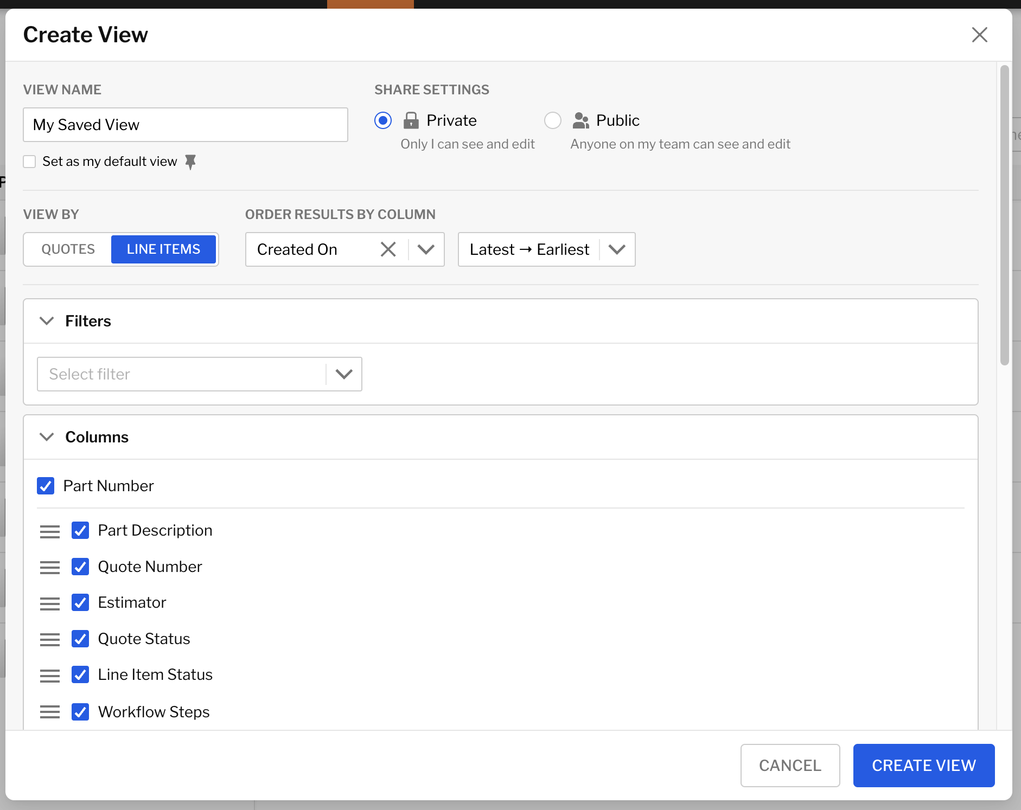Select the Line Items view tab
The height and width of the screenshot is (810, 1021).
[163, 249]
